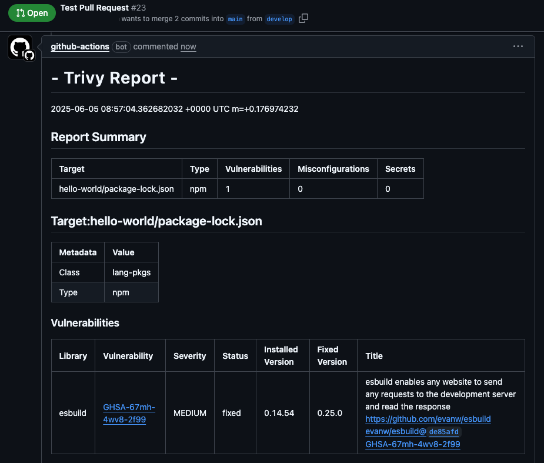This screenshot has height=463, width=544.
Task: Click the 'now' comment timestamp link
Action: coord(188,46)
